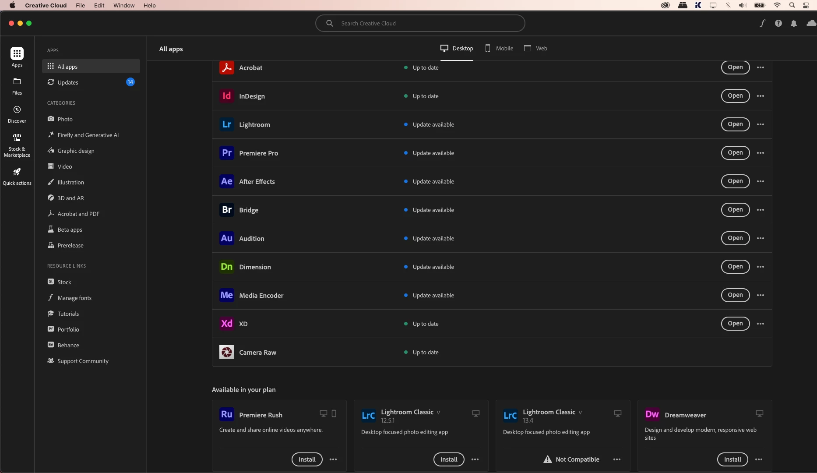Click the Premiere Rush card icon
Screen dimensions: 817x473
click(227, 414)
